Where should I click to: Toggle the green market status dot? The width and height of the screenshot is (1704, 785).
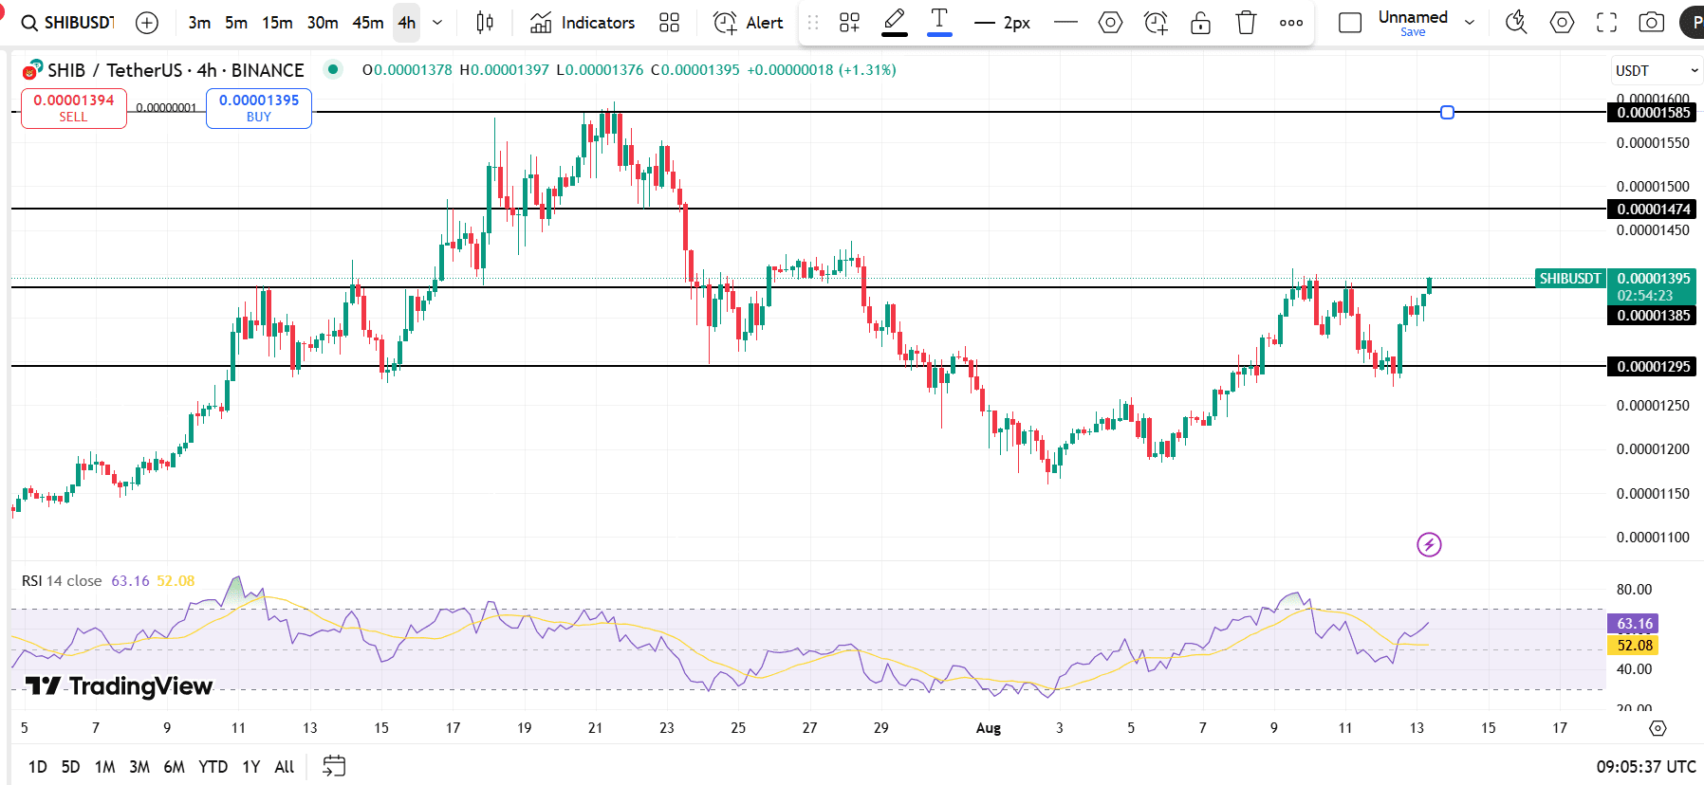pos(332,68)
